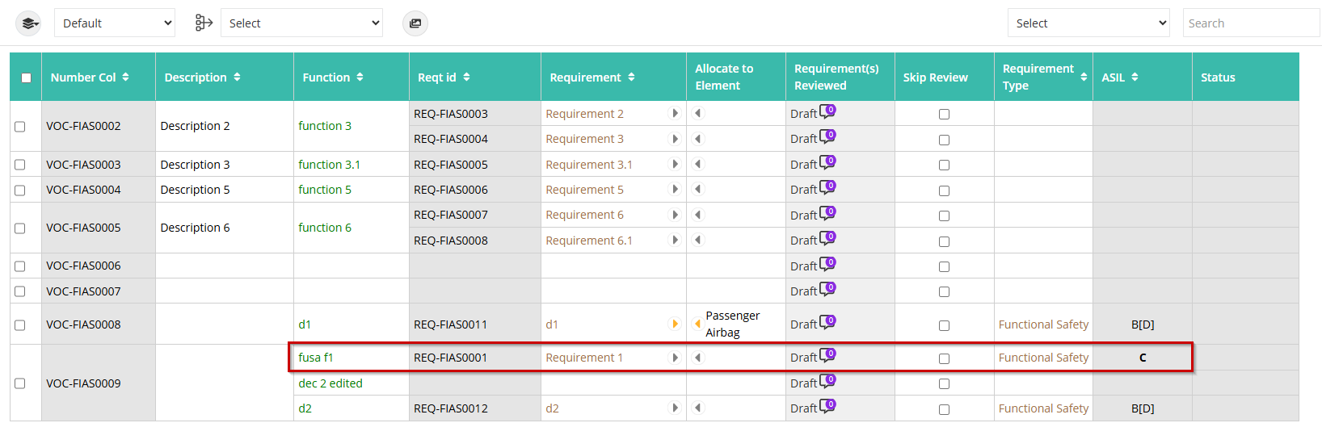Sort the table by ASIL column
Screen dimensions: 1322x448
[x=1120, y=77]
